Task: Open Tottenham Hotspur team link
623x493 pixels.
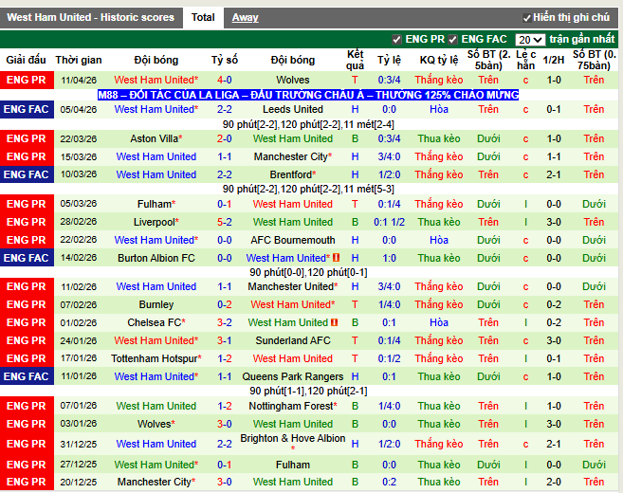Action: (155, 358)
